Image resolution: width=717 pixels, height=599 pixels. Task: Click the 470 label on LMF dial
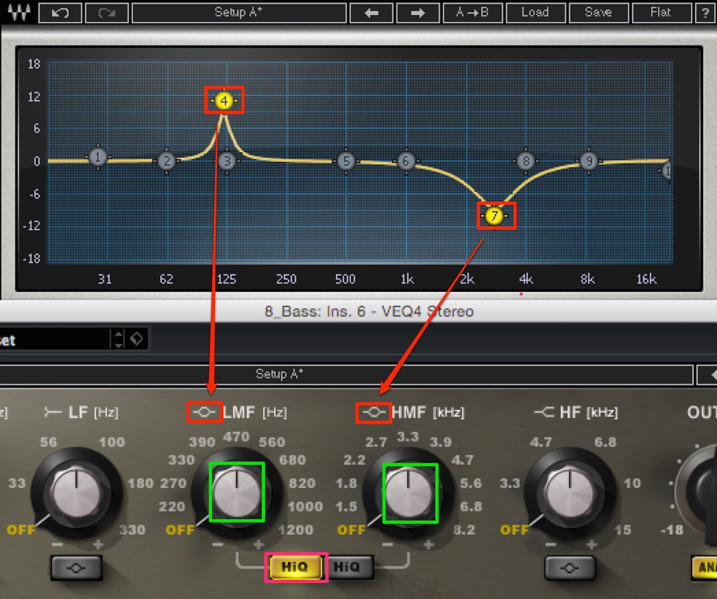pyautogui.click(x=236, y=437)
